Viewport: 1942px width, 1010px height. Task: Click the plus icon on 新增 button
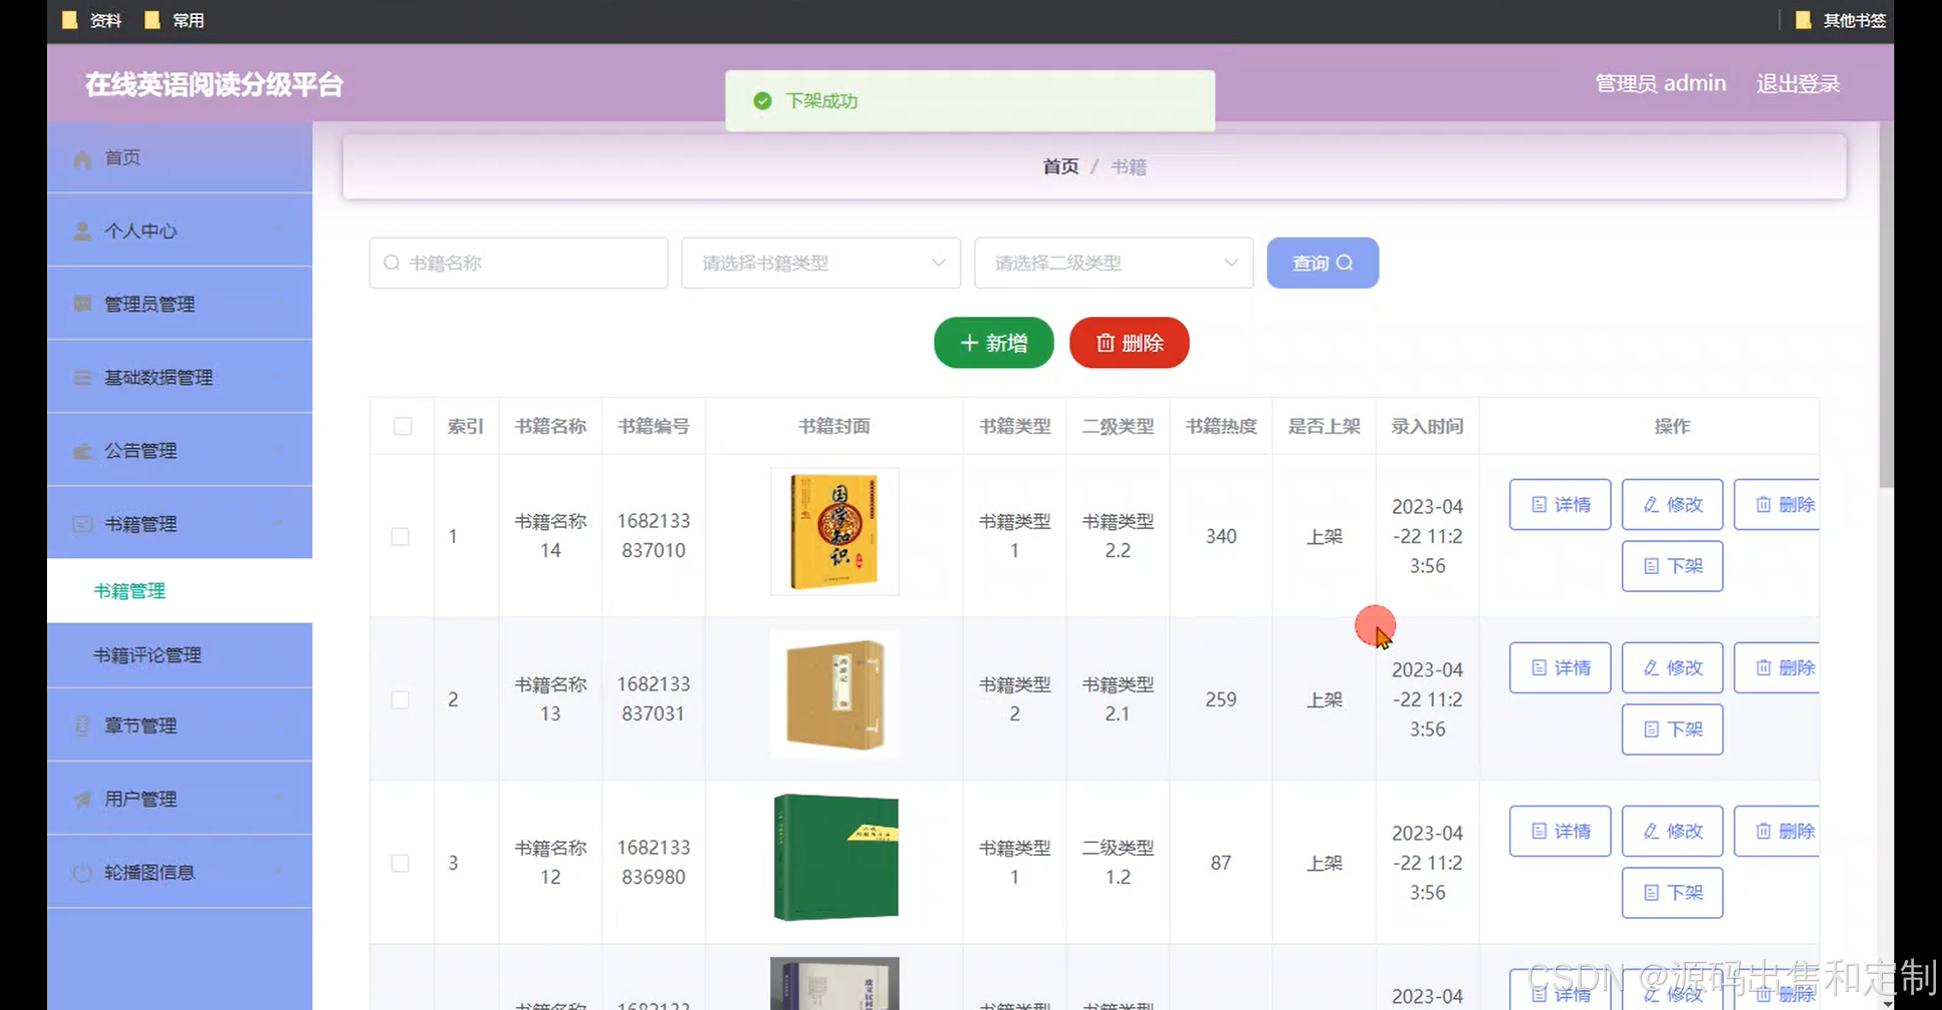pyautogui.click(x=969, y=343)
